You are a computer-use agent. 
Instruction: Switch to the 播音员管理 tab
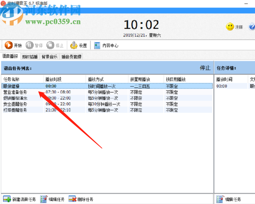click(71, 57)
